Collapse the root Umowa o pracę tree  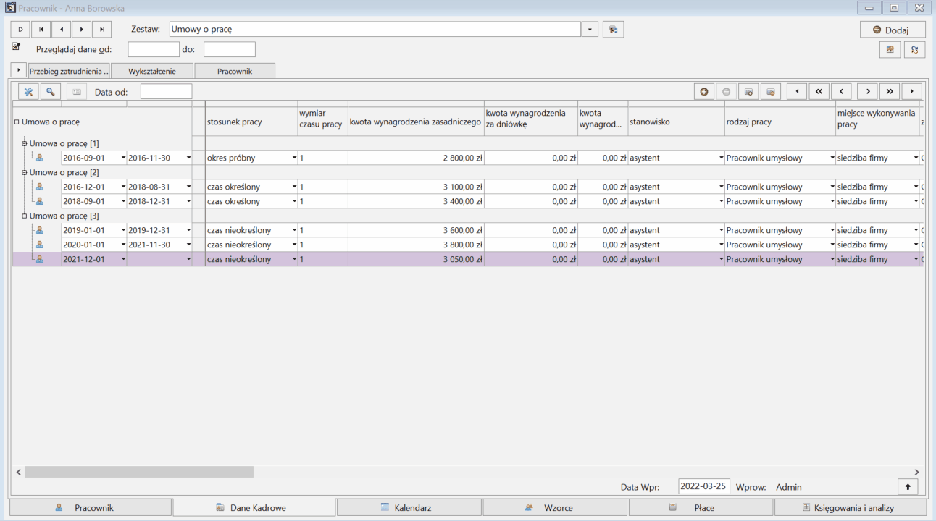tap(17, 122)
